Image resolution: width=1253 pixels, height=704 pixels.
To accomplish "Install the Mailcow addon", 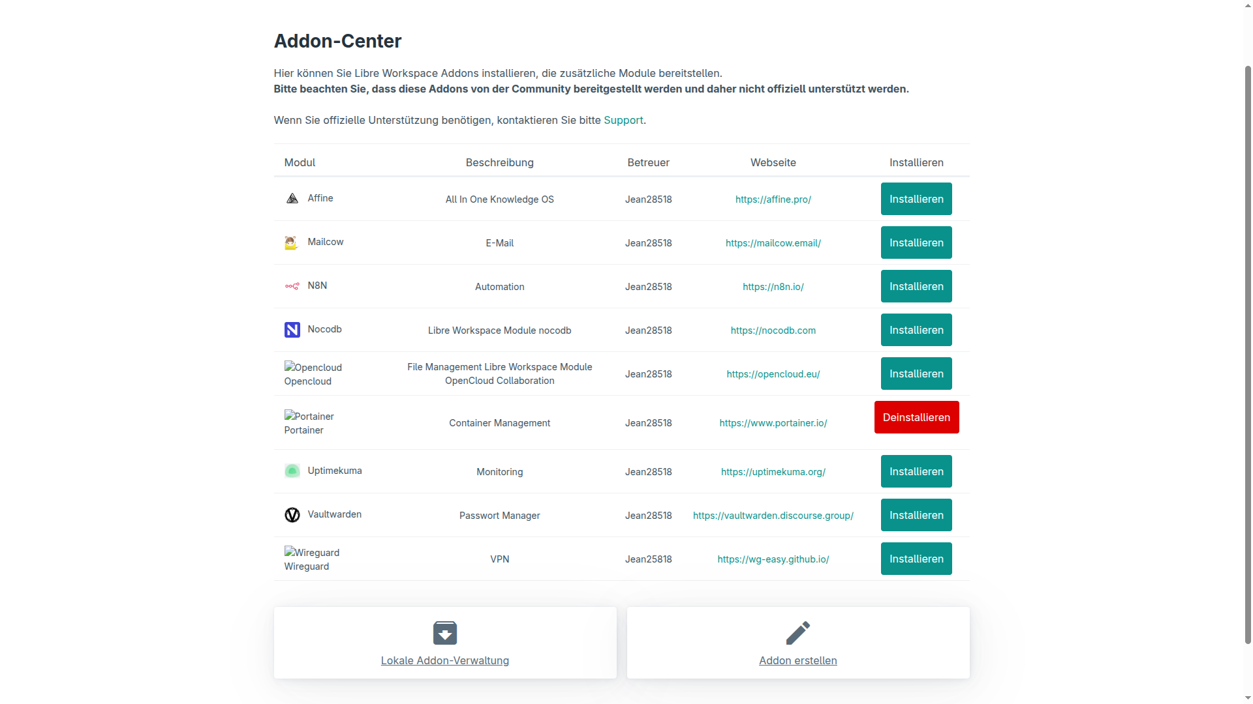I will pyautogui.click(x=916, y=242).
